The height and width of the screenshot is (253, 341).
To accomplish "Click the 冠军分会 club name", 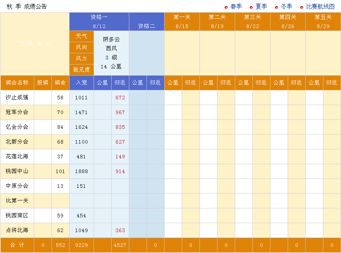I will (x=17, y=112).
